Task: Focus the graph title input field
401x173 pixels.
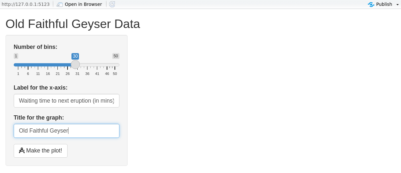Action: pos(67,131)
